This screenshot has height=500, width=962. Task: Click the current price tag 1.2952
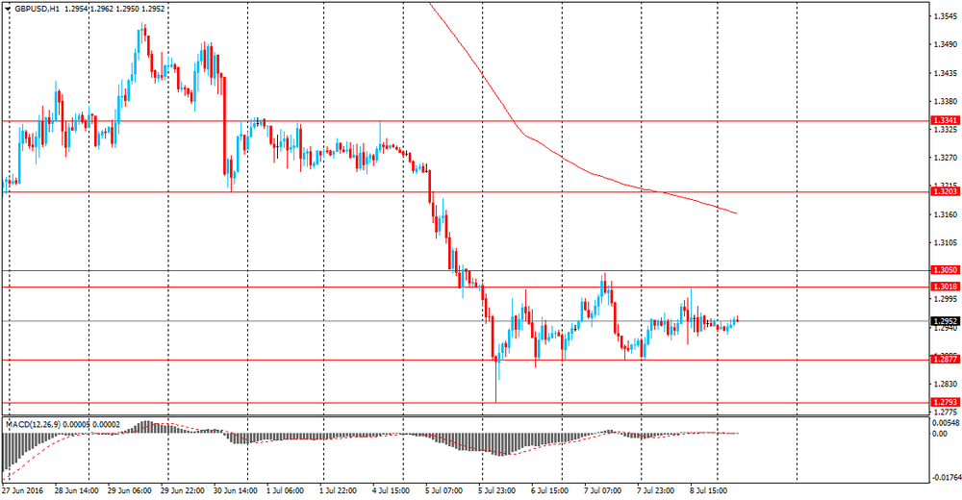[945, 321]
